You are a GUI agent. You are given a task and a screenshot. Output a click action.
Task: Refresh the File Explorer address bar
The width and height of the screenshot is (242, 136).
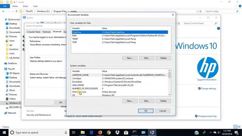point(200,11)
